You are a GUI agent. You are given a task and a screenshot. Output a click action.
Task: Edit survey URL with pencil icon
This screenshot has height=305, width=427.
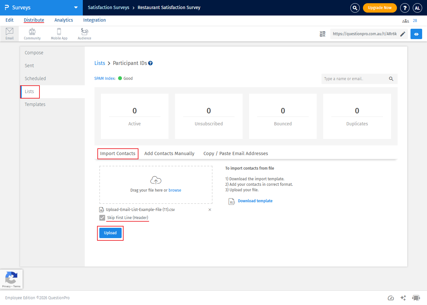(x=403, y=34)
